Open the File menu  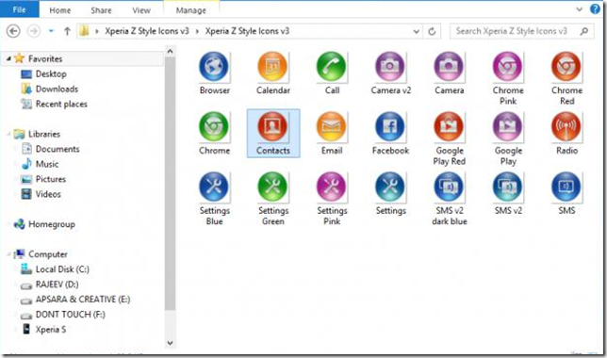pyautogui.click(x=20, y=9)
